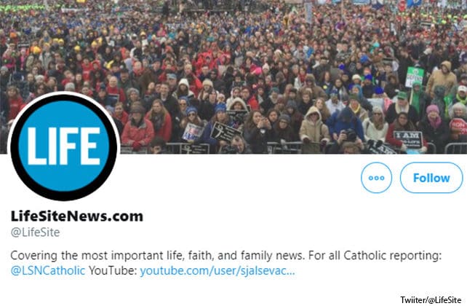Click the 'I AM' sign in banner
The image size is (467, 306).
coord(408,139)
